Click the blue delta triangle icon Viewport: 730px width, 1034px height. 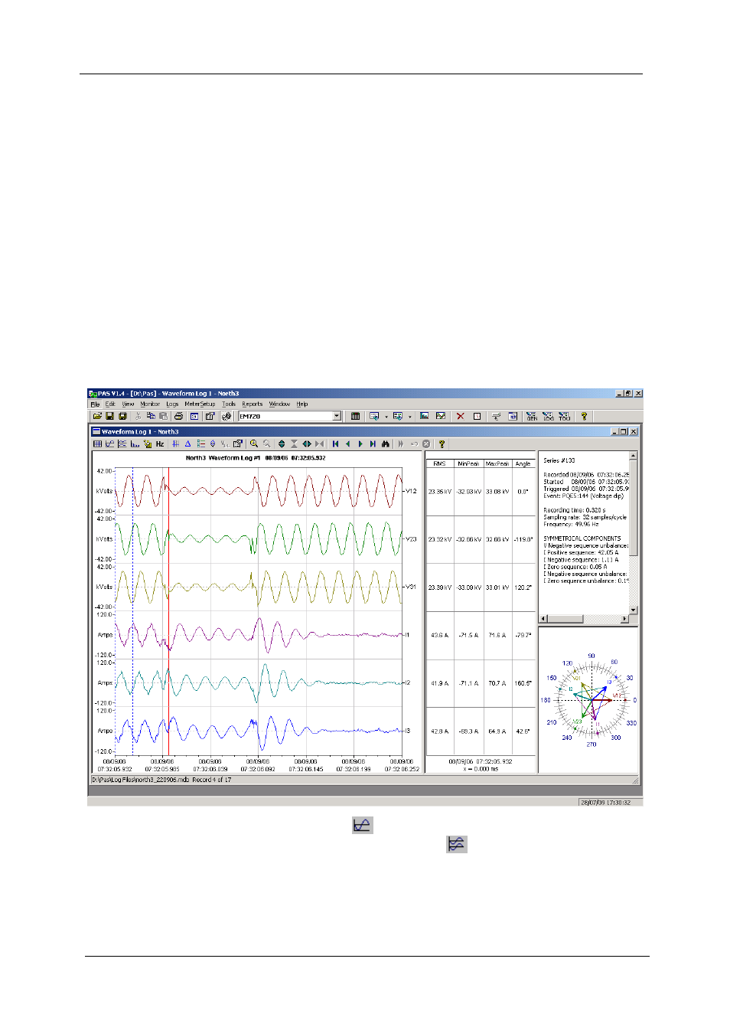(x=187, y=443)
